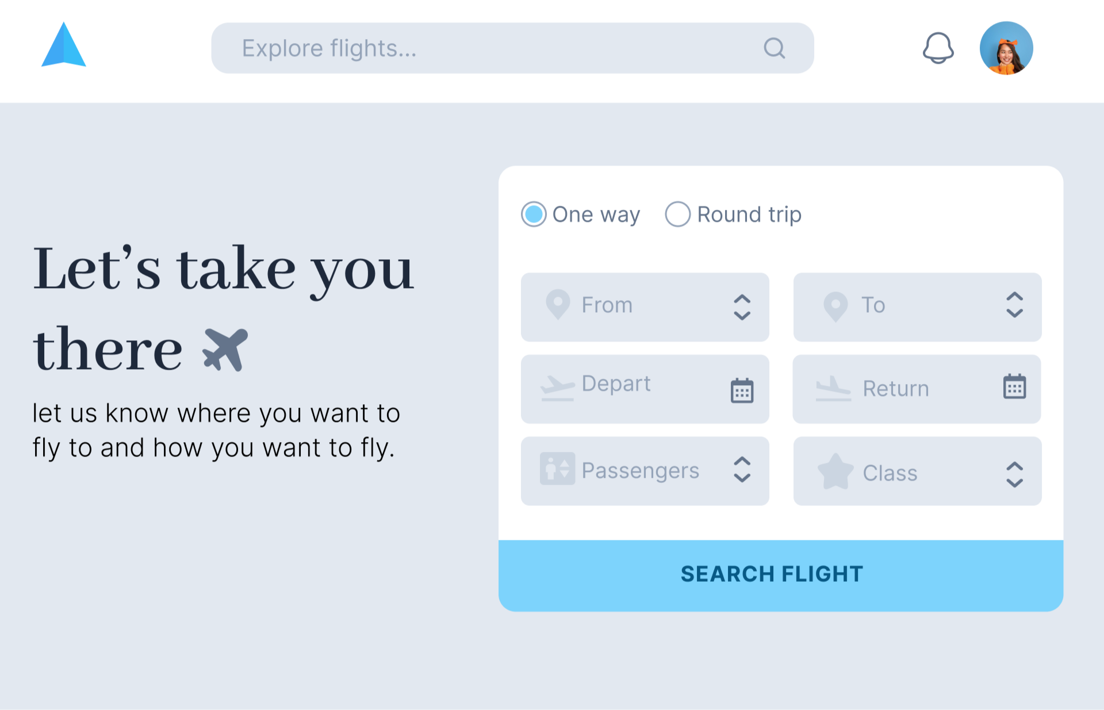Expand the From airport selector
Viewport: 1104px width, 710px height.
click(742, 306)
